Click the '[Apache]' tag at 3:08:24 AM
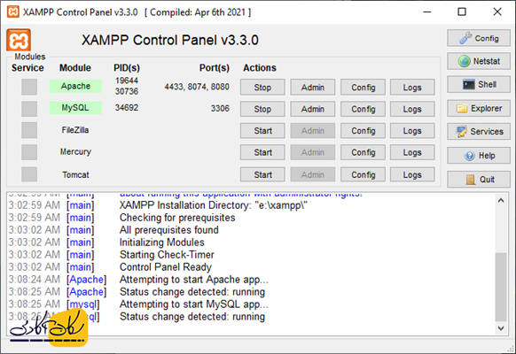 click(87, 280)
